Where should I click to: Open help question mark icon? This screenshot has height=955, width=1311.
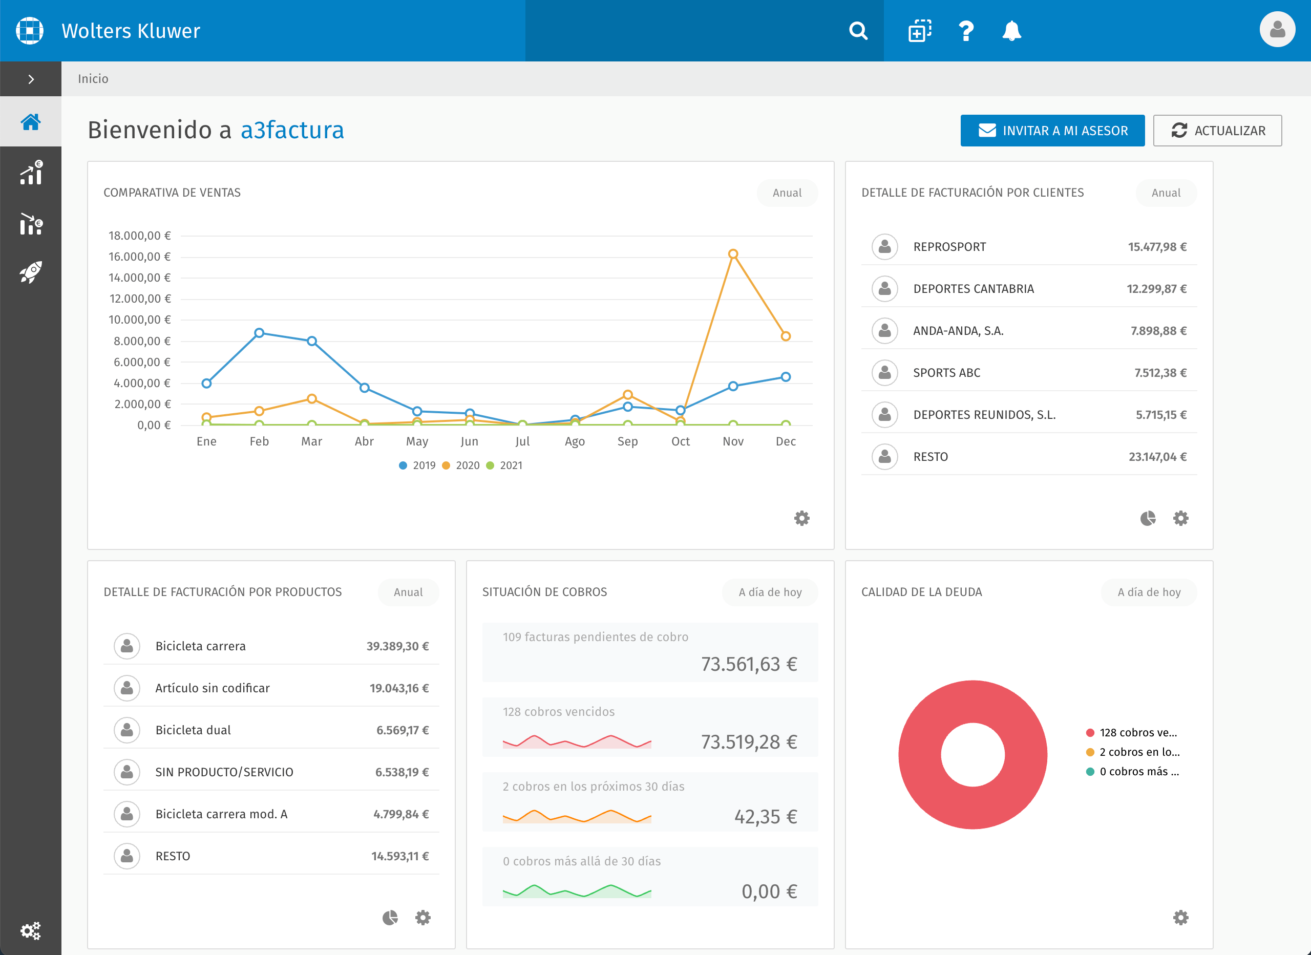966,31
